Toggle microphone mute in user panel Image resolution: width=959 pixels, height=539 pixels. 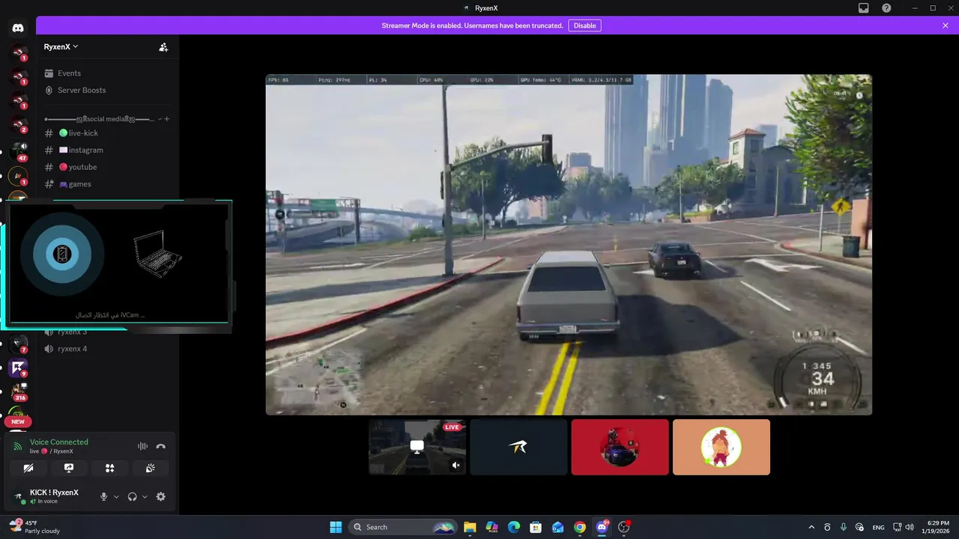tap(104, 496)
